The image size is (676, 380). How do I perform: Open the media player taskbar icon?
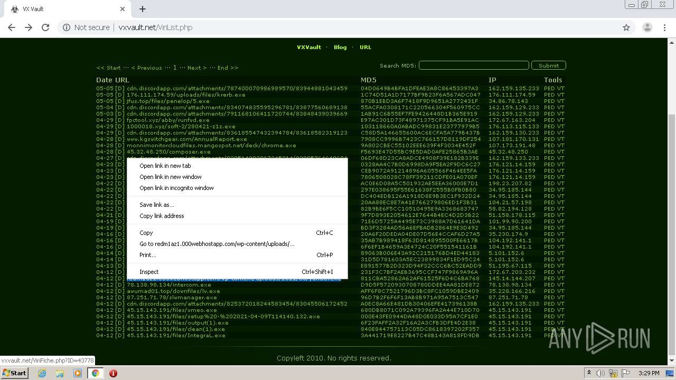point(78,373)
